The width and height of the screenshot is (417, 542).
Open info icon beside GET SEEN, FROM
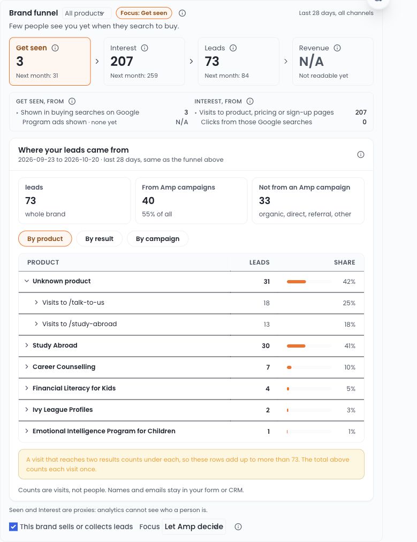point(72,101)
